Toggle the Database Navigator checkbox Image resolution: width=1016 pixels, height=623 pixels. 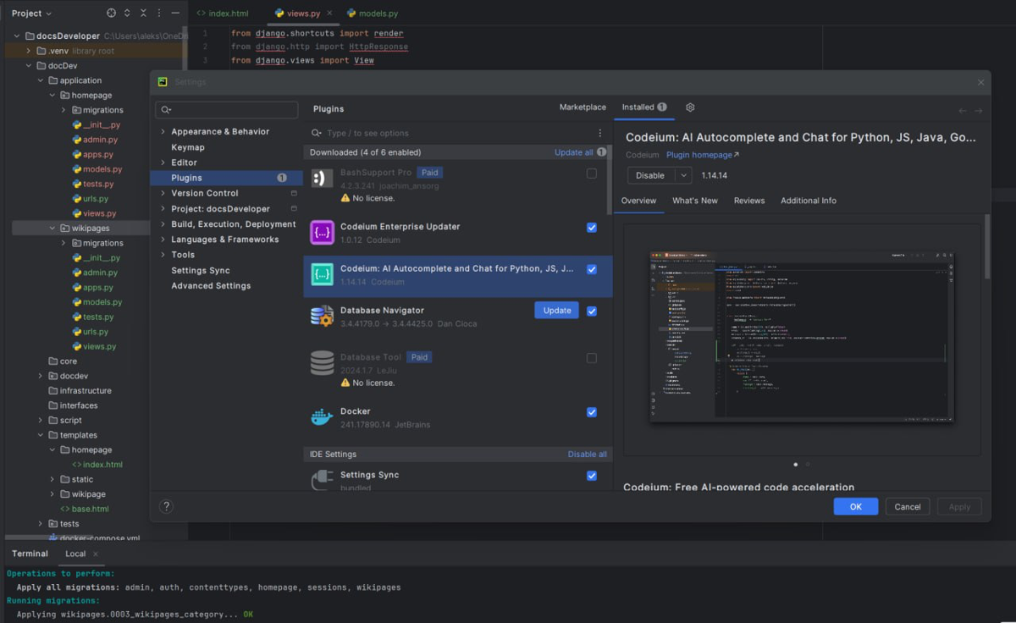tap(592, 311)
